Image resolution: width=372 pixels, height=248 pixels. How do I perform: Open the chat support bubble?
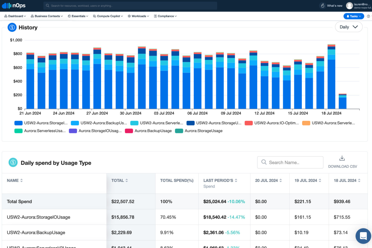tap(363, 236)
